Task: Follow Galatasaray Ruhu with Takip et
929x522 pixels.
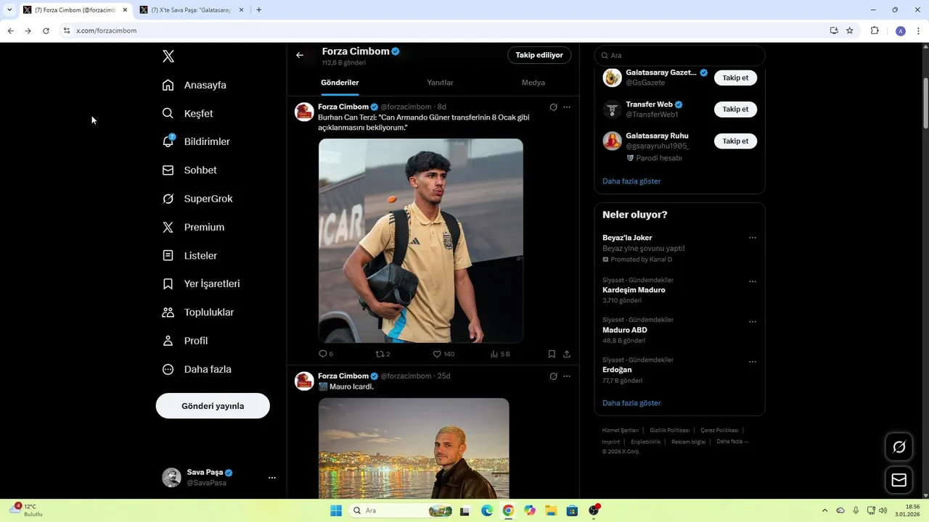Action: [x=735, y=141]
